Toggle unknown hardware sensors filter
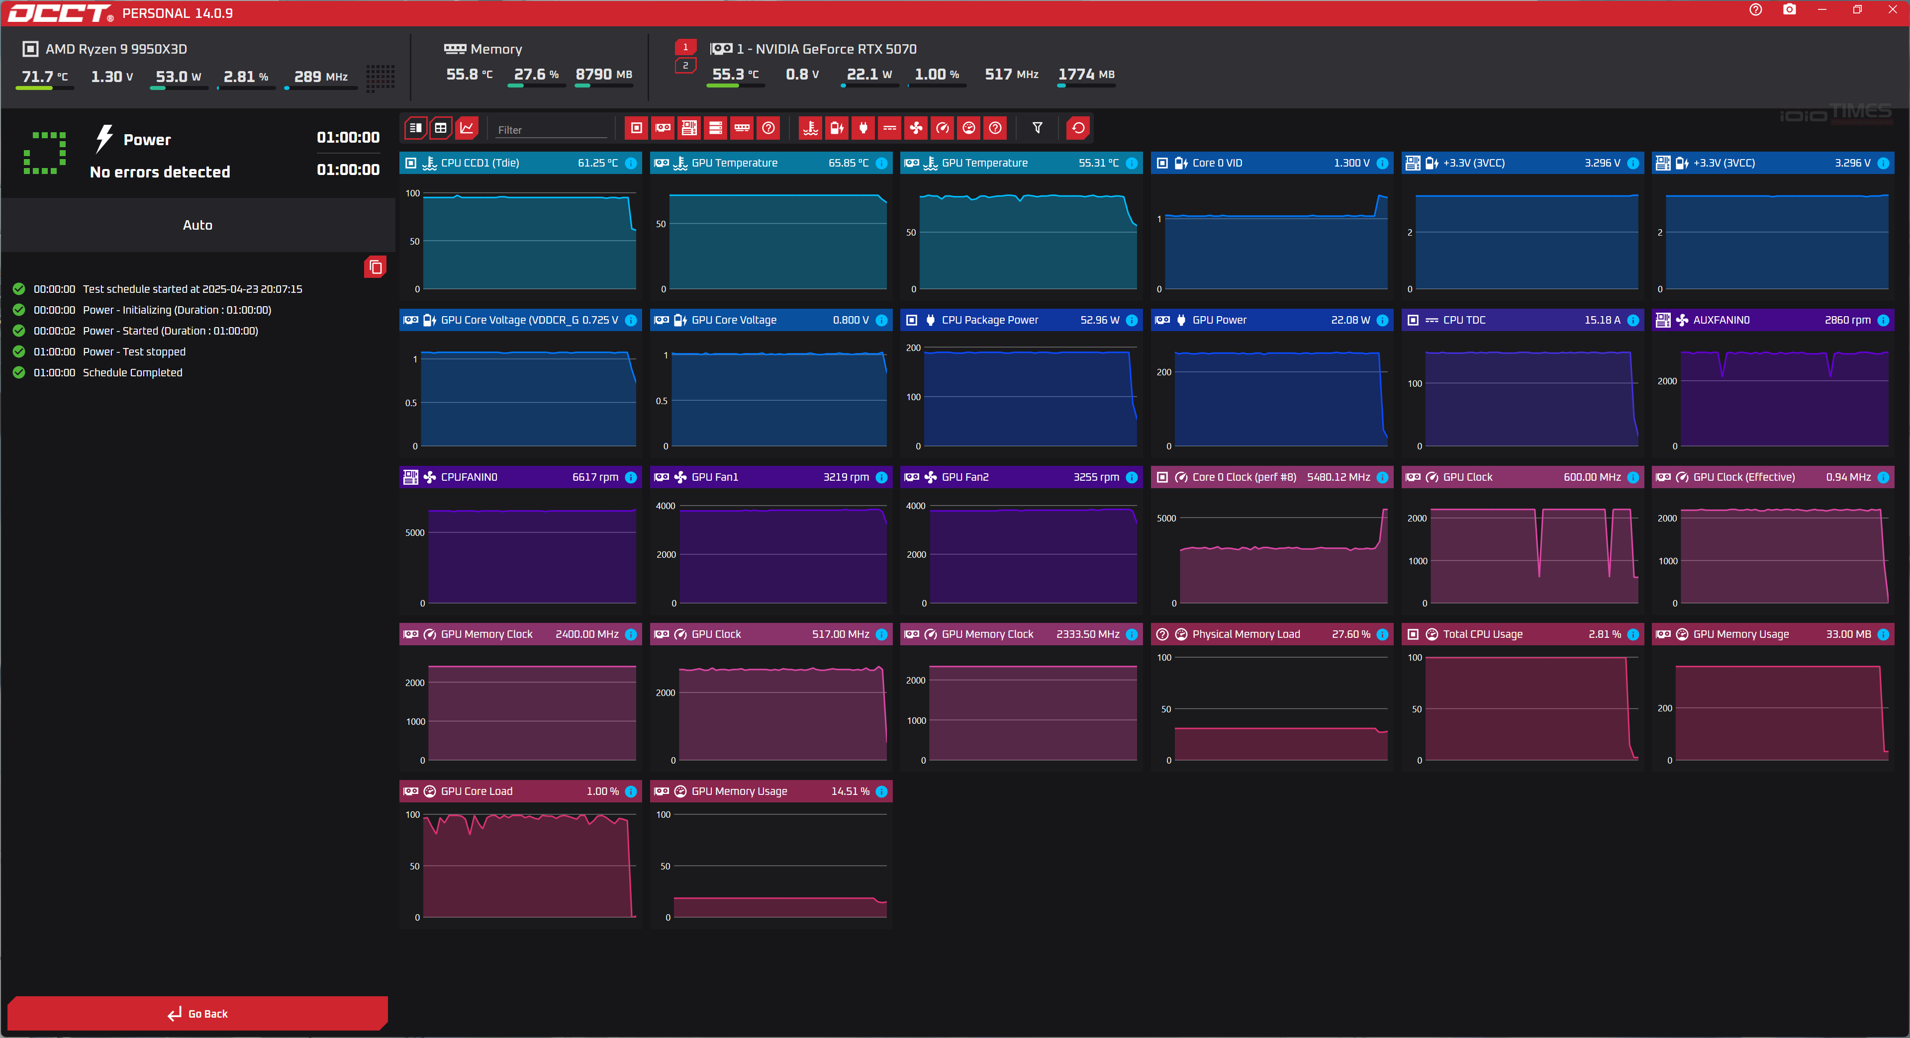Screen dimensions: 1910x1038 [769, 128]
